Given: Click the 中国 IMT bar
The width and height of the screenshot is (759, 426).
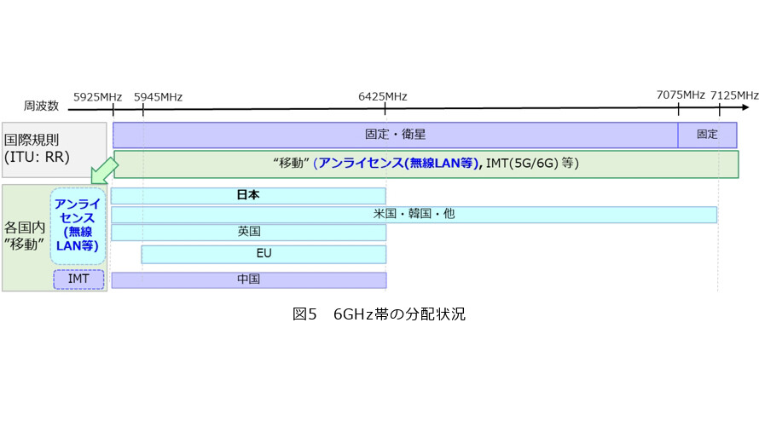Looking at the screenshot, I should point(249,280).
